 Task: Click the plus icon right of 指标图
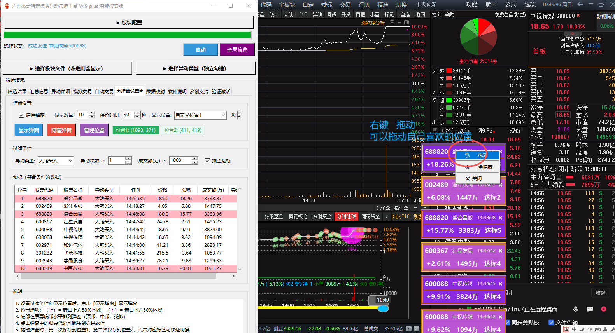(x=415, y=208)
